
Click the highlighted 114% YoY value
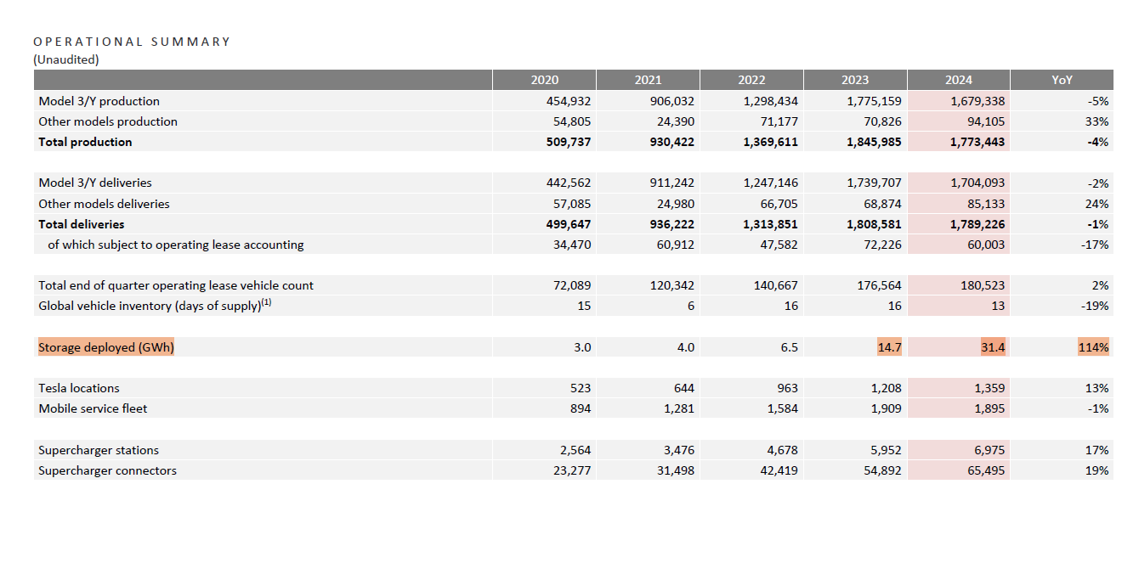(x=1093, y=347)
